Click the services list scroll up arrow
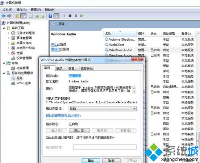The image size is (200, 163). 198,33
